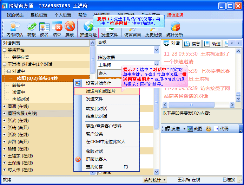
Task: Expand the 周通 (在线) tree node
Action: pos(5,106)
